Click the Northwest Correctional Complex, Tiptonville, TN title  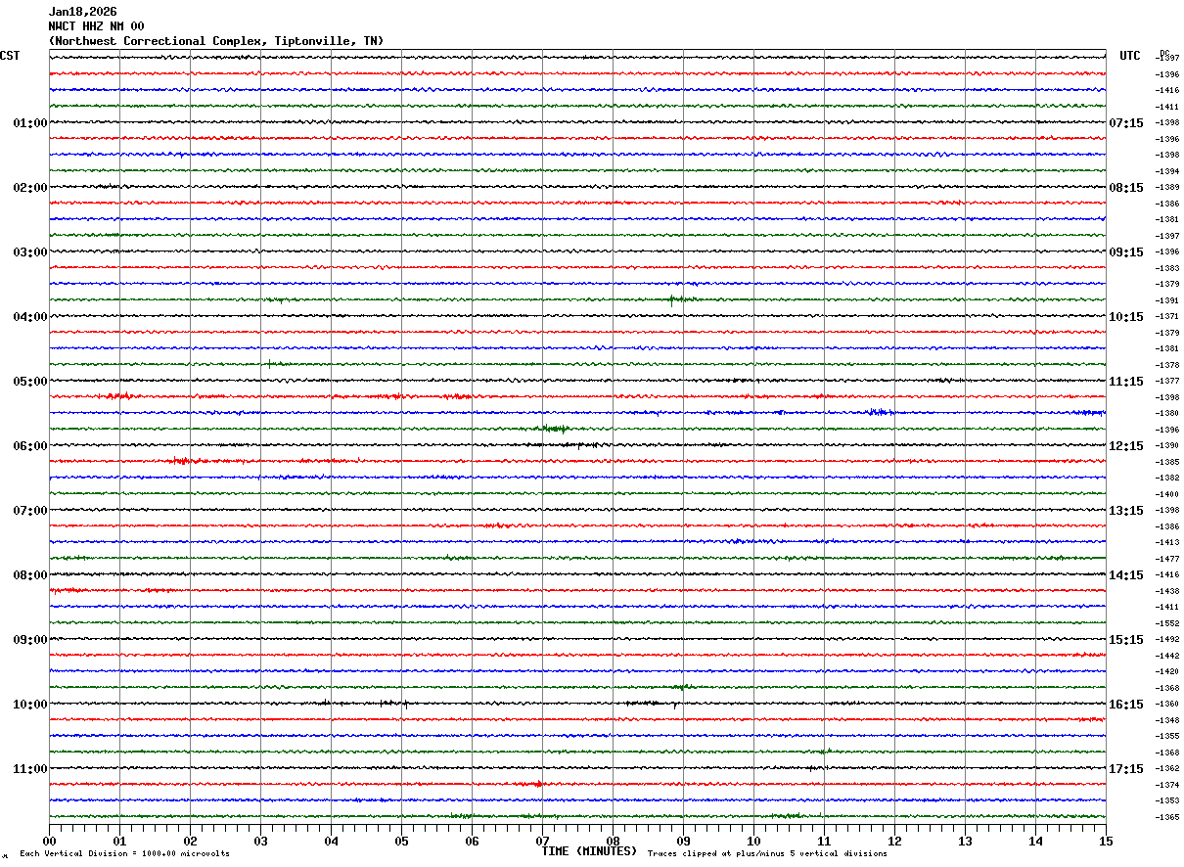216,41
